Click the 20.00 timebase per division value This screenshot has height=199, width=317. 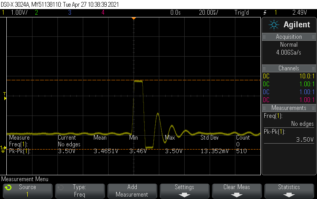tap(208, 13)
